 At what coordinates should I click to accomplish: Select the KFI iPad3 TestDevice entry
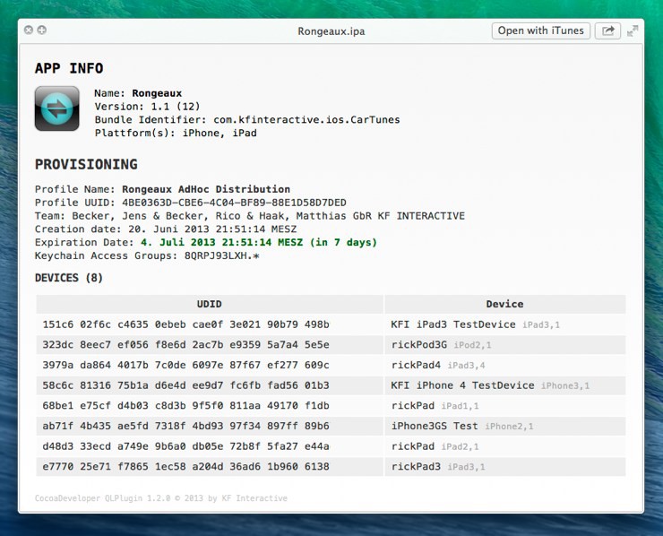453,324
